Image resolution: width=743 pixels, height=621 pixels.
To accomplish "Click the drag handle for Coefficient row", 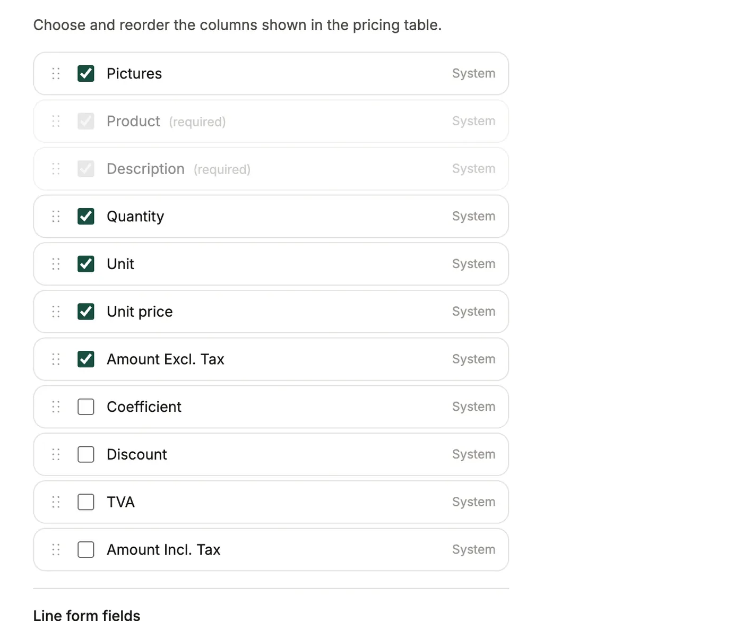I will point(56,407).
